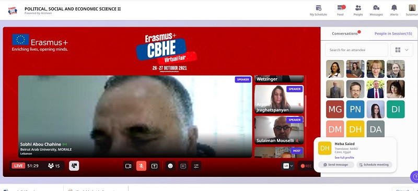This screenshot has height=191, width=418.
Task: Click the Erasmus CBHE event logo at top left
Action: pyautogui.click(x=13, y=10)
